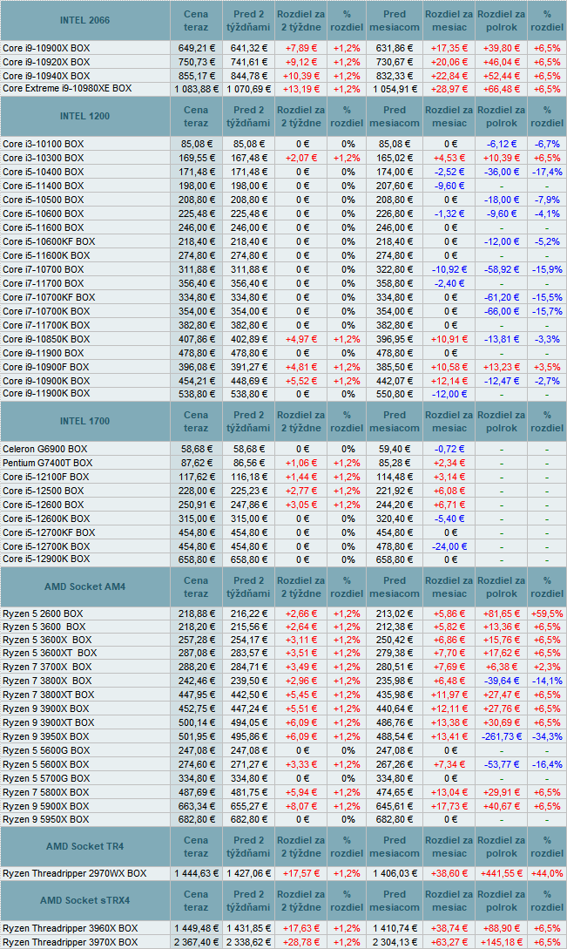Click the Ryzen 5 5600G BOX row name
Screen dimensions: 567x949
click(x=45, y=750)
